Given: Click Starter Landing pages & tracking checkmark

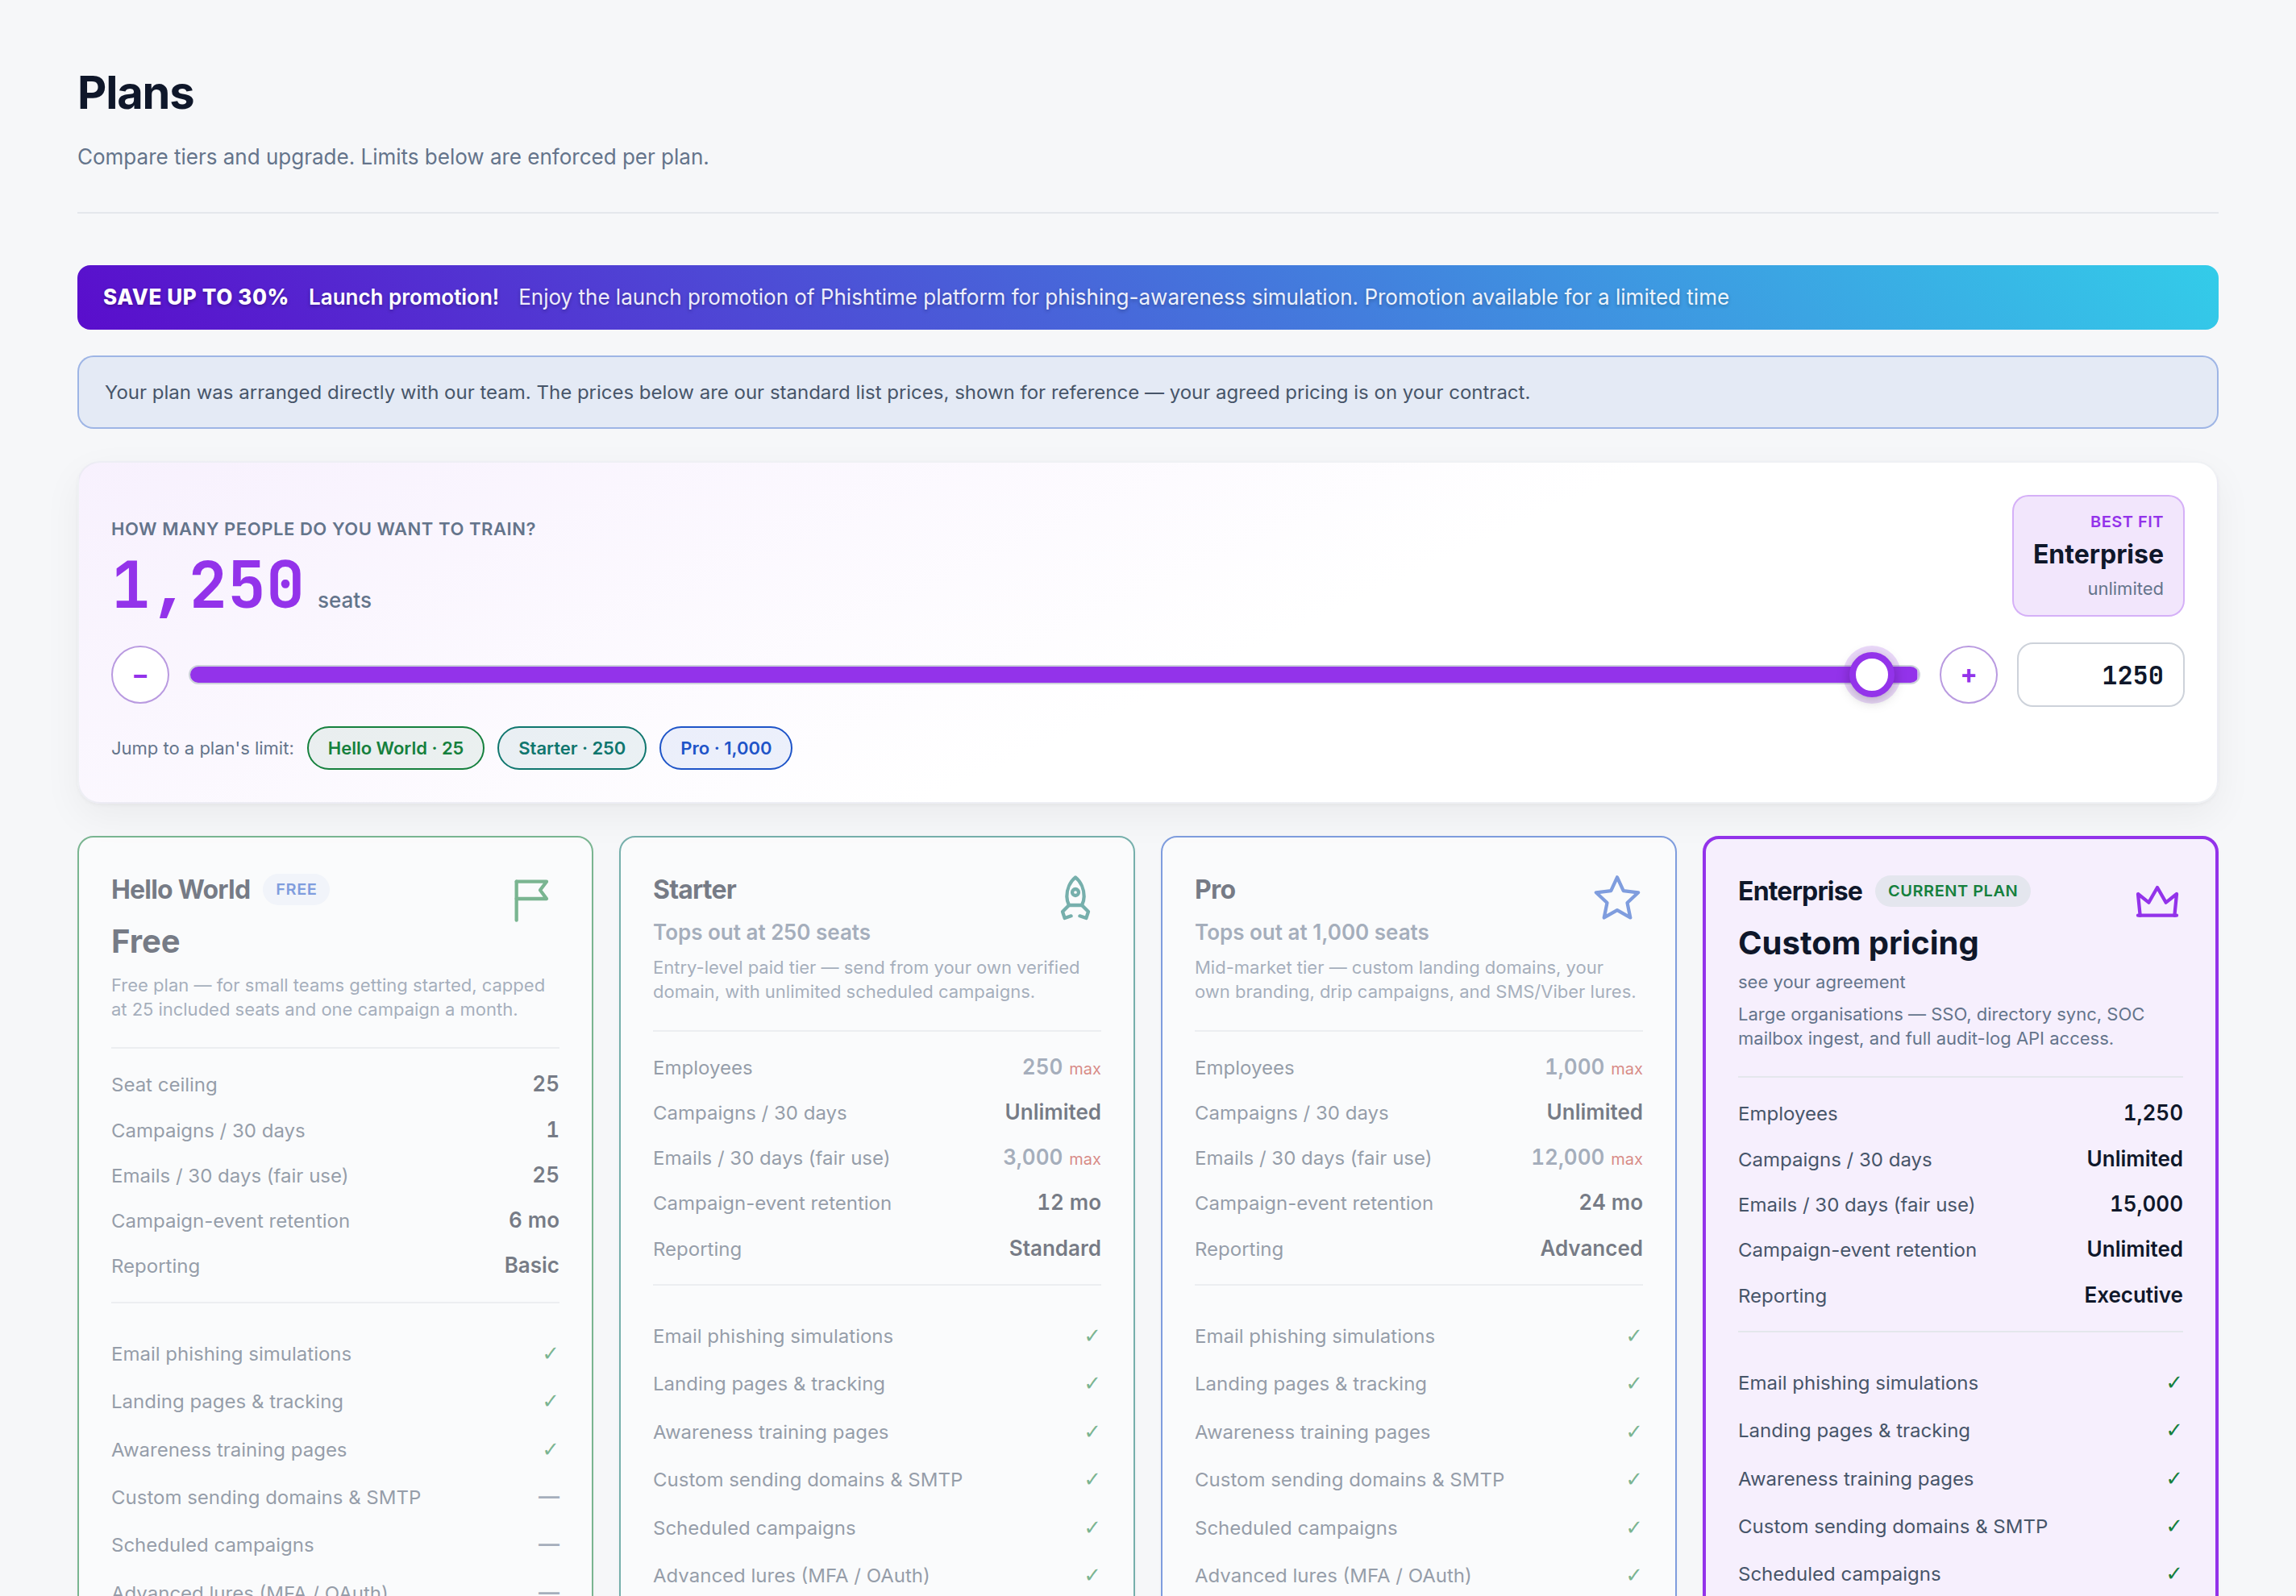Looking at the screenshot, I should [x=1092, y=1383].
